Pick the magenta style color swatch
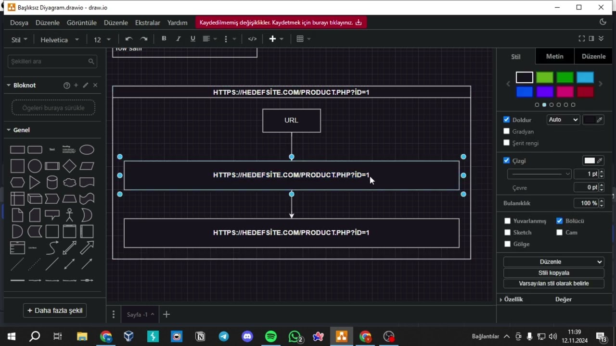The image size is (616, 346). [565, 91]
